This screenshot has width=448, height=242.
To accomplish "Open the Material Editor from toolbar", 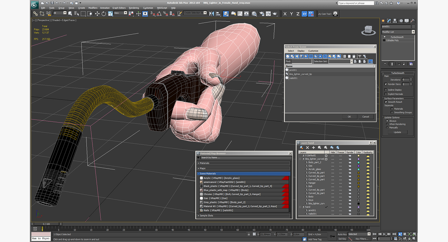I will [254, 14].
